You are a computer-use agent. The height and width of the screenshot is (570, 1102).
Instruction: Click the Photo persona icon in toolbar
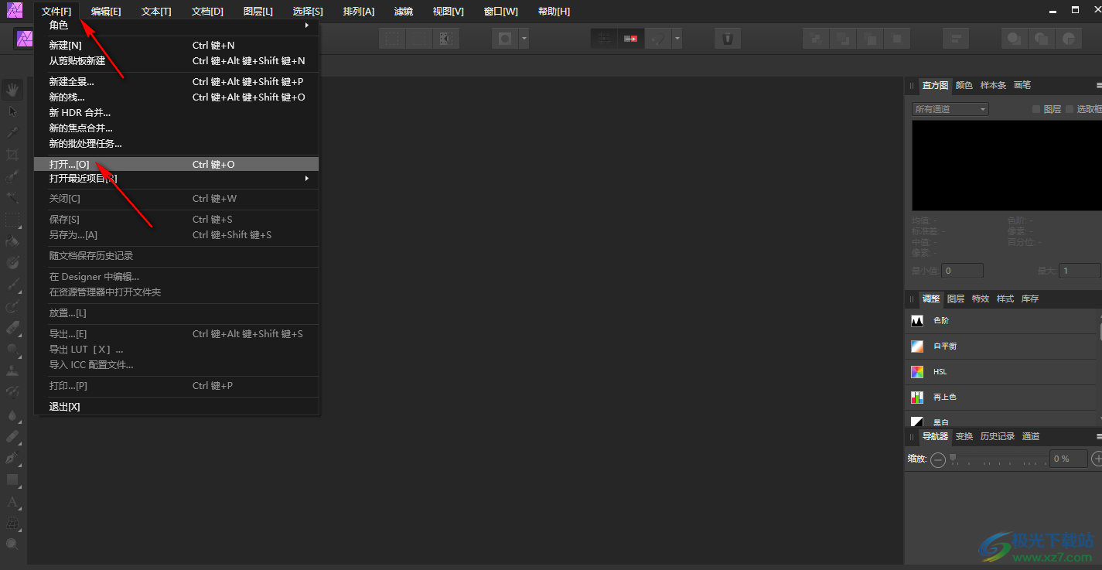[x=23, y=38]
